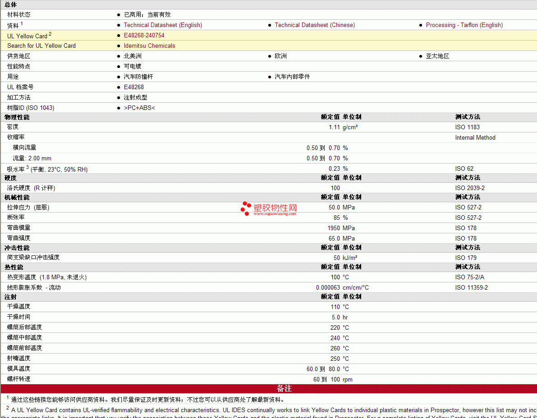Click the 密度 row label
This screenshot has width=537, height=418.
tap(13, 127)
